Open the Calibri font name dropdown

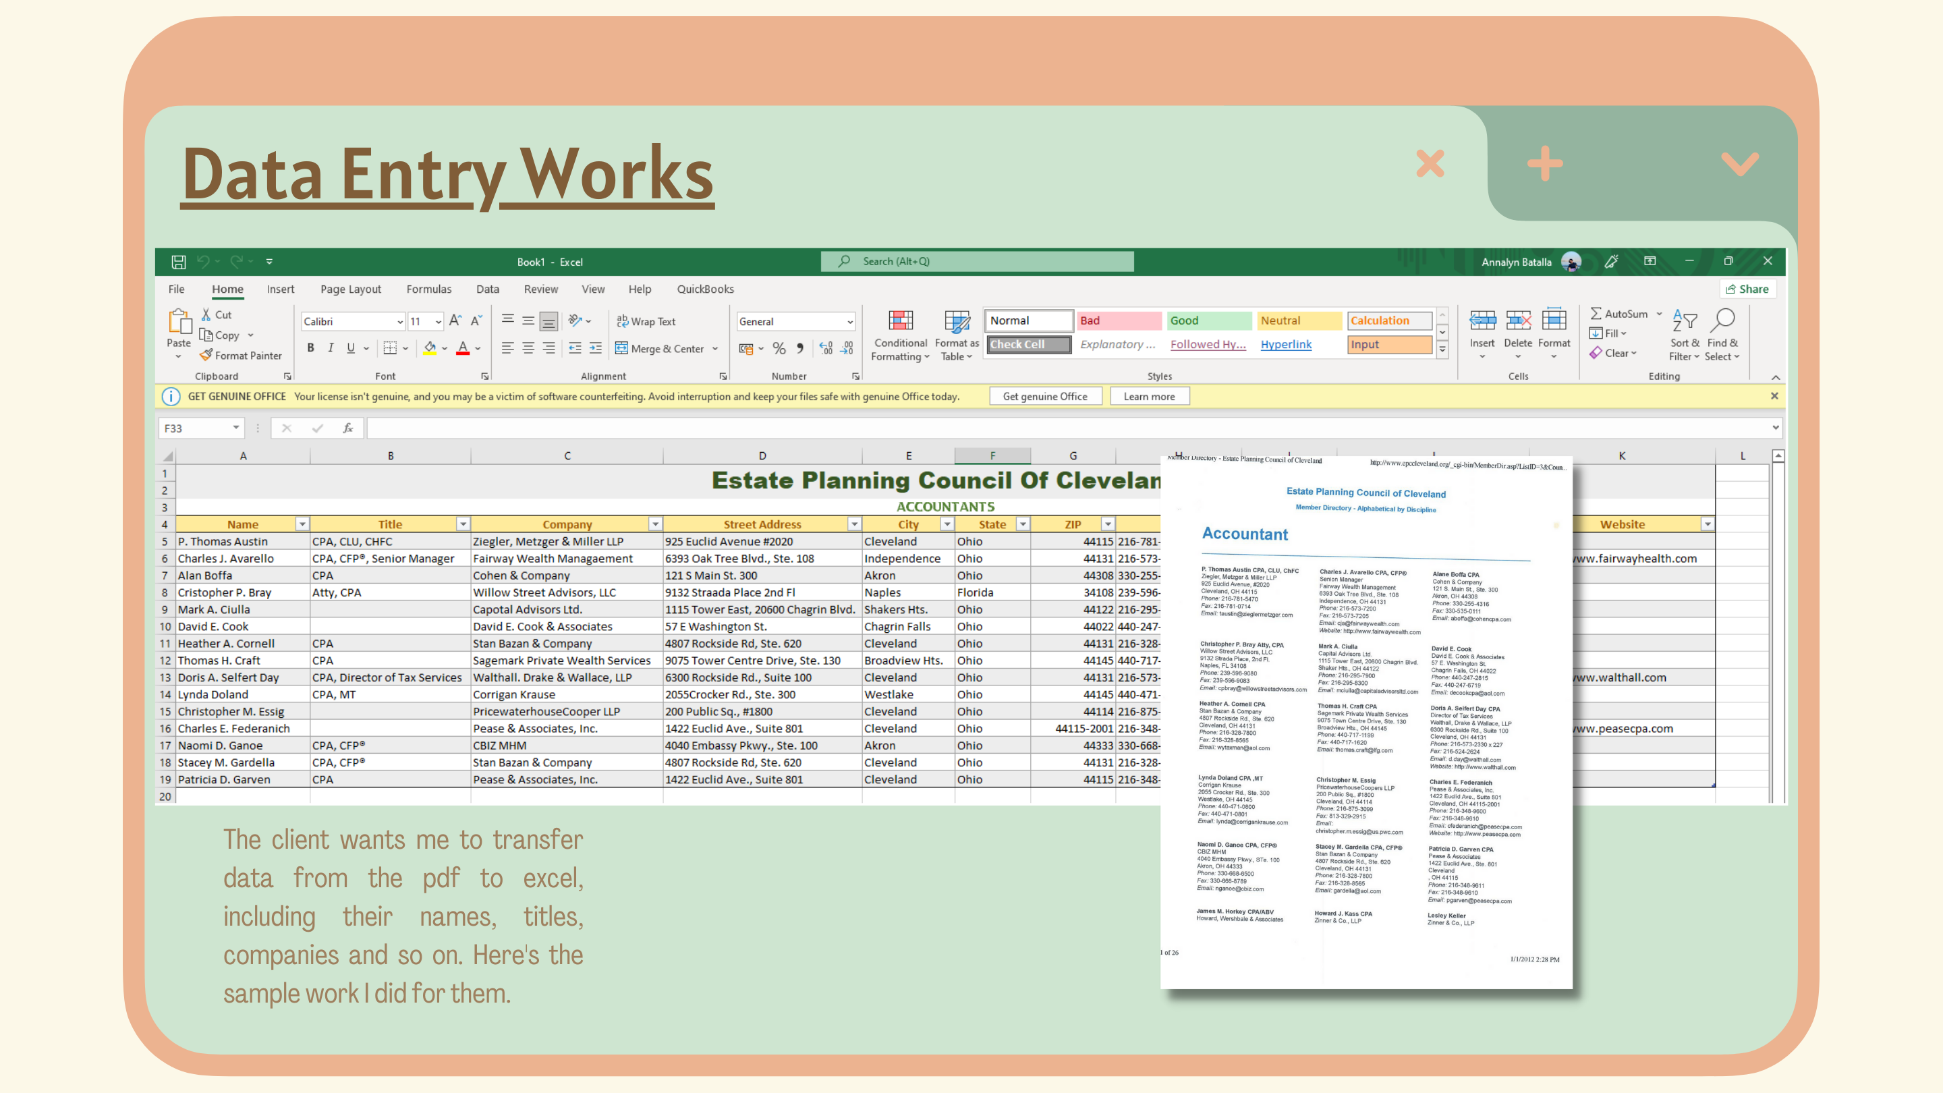pos(400,322)
